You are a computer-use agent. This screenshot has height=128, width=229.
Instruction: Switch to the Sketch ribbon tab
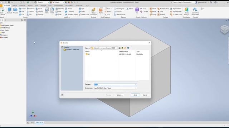pyautogui.click(x=15, y=6)
